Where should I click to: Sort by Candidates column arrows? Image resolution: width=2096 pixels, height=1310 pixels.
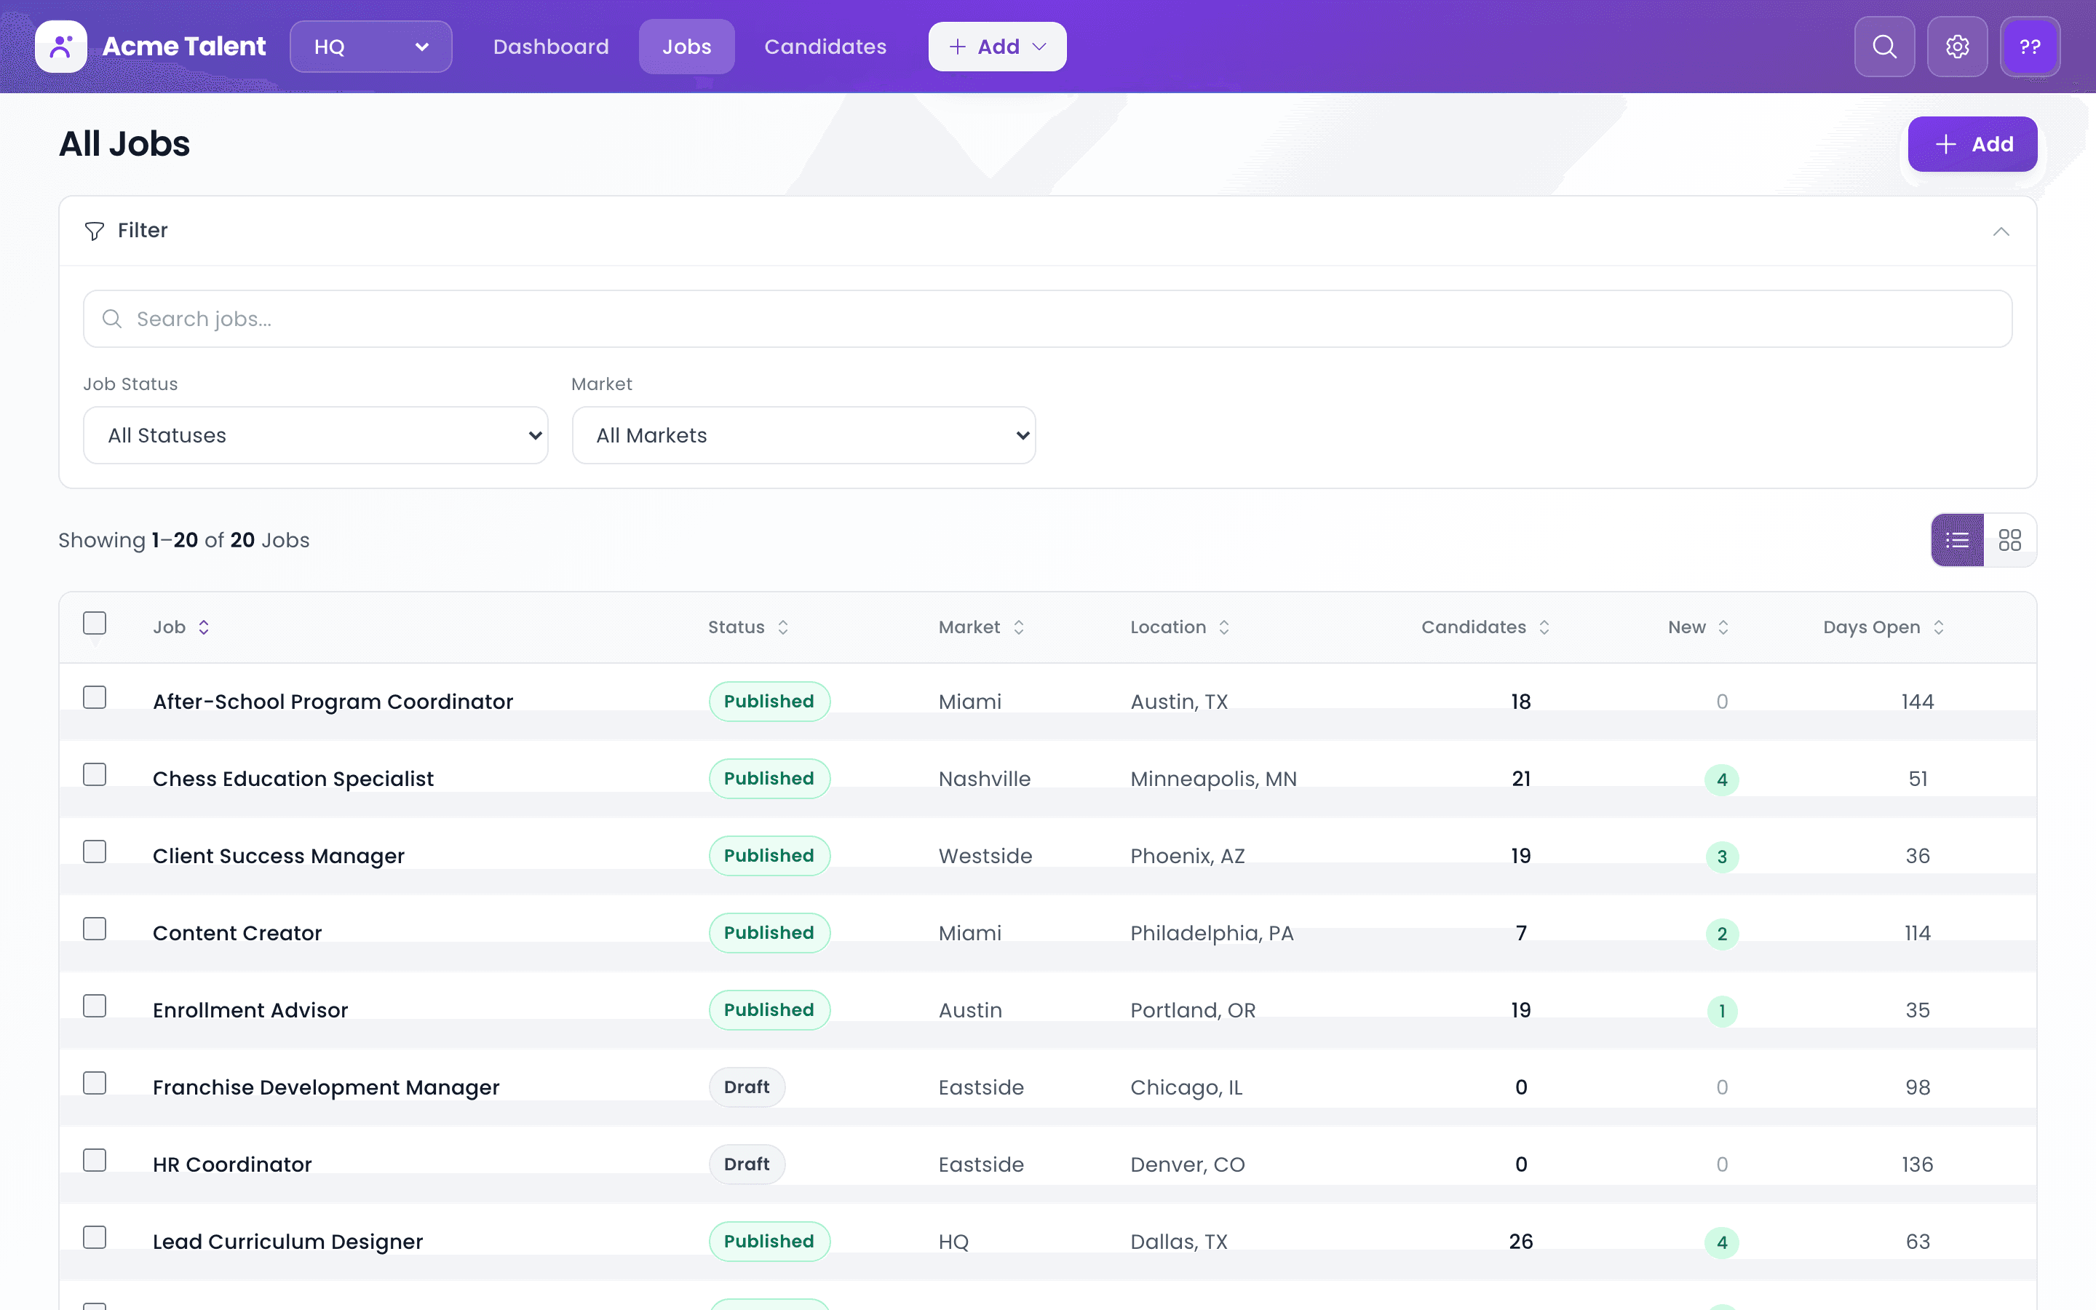point(1544,627)
